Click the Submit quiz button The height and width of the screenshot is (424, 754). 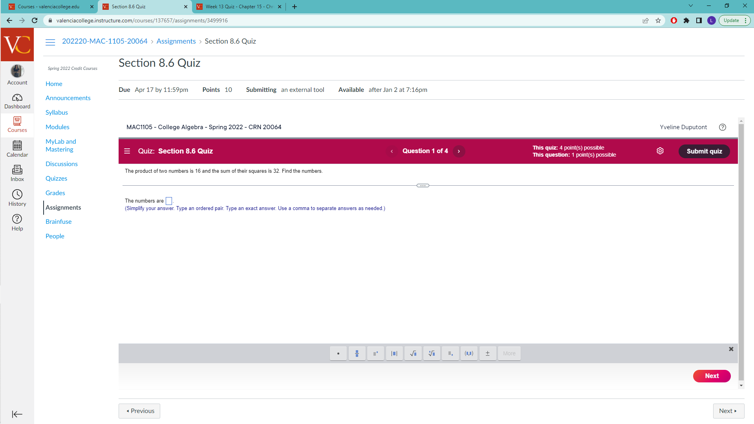(704, 151)
